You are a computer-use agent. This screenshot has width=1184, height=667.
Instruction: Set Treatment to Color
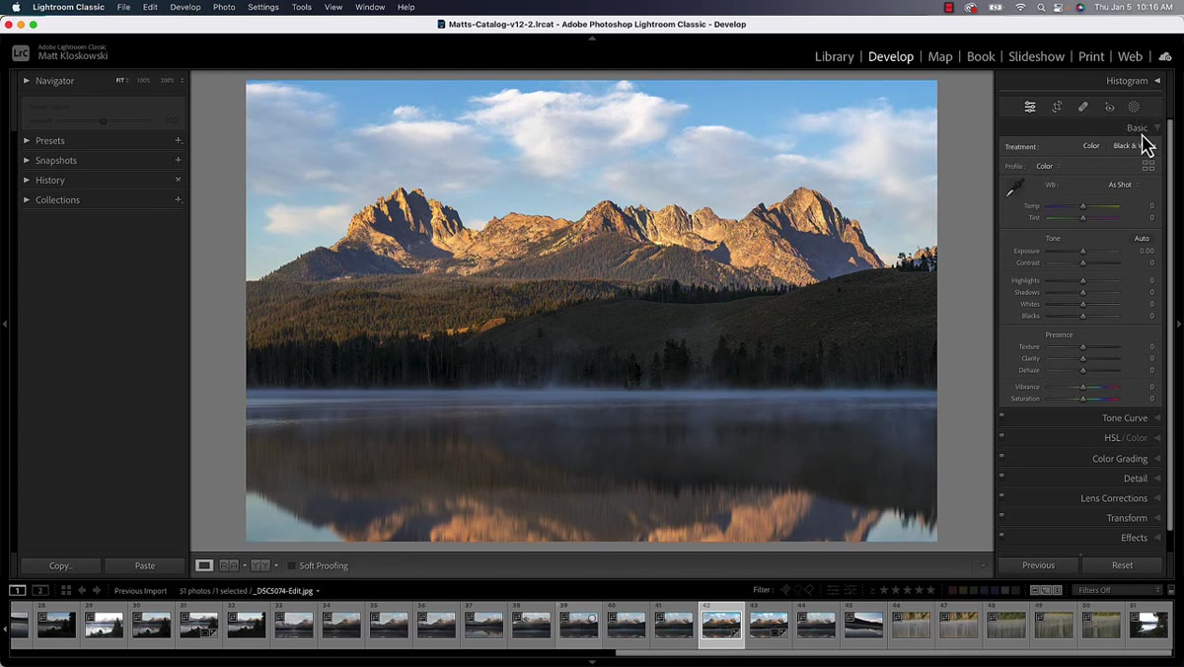1091,146
